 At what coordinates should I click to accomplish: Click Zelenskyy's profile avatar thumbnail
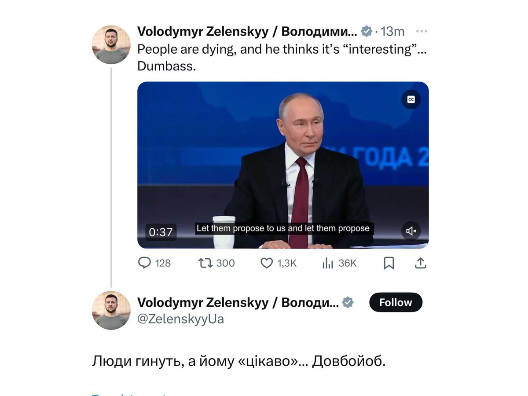point(111,44)
